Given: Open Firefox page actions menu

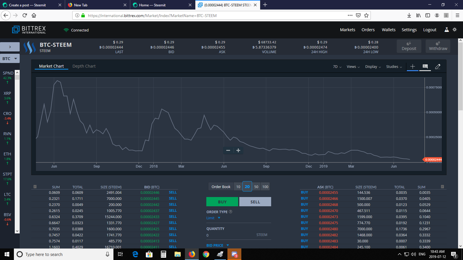Looking at the screenshot, I should tap(350, 15).
